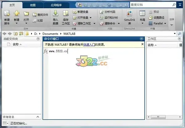185x128 pixels.
Task: Click MATLAB in the path bar
Action: tap(69, 34)
